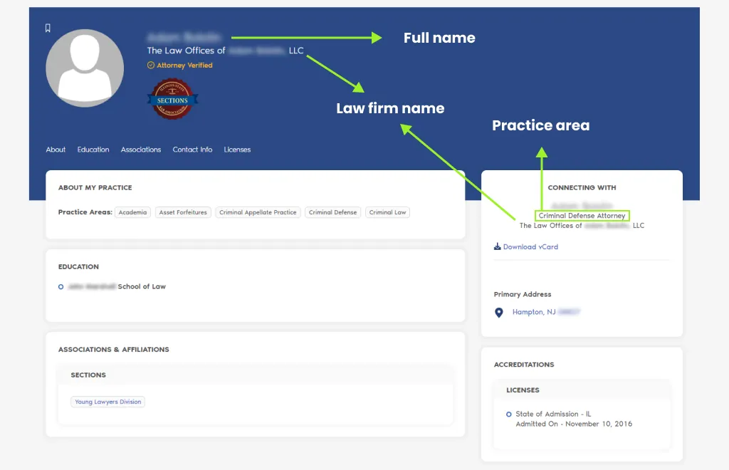Click the red SECTIONS bar association seal
Viewport: 729px width, 470px height.
172,99
